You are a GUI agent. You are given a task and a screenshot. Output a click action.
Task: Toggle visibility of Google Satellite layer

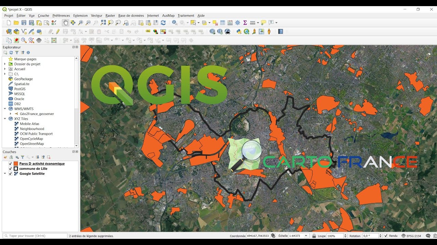[x=10, y=174]
